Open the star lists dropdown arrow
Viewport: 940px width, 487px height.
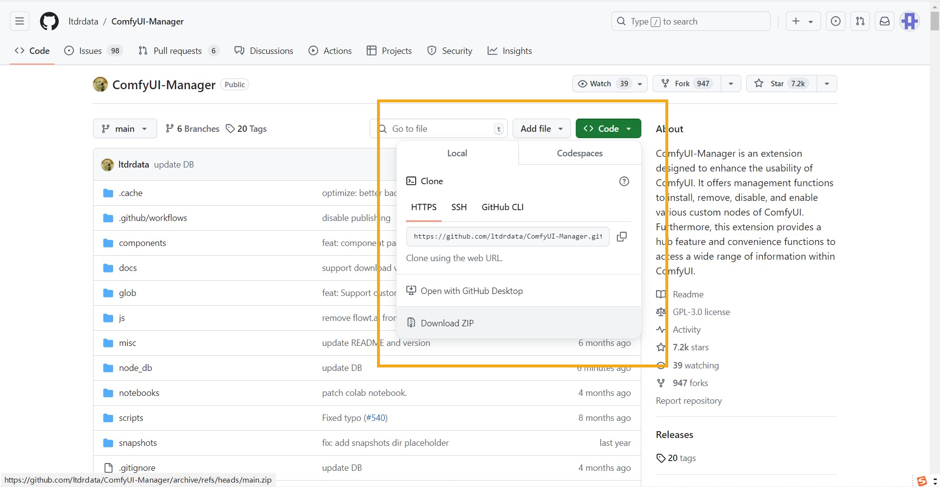827,84
